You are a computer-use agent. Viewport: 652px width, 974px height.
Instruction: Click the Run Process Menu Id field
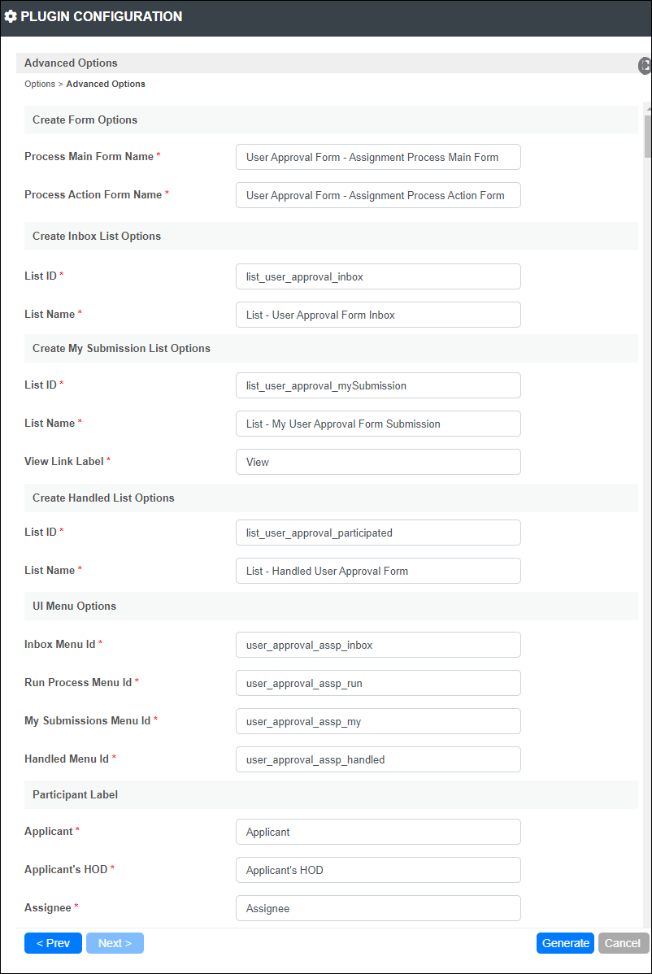click(378, 683)
